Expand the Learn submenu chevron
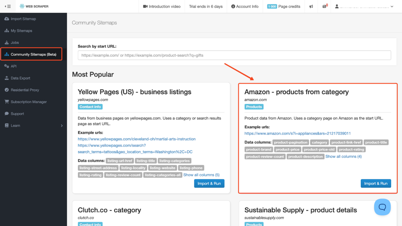 pyautogui.click(x=62, y=126)
